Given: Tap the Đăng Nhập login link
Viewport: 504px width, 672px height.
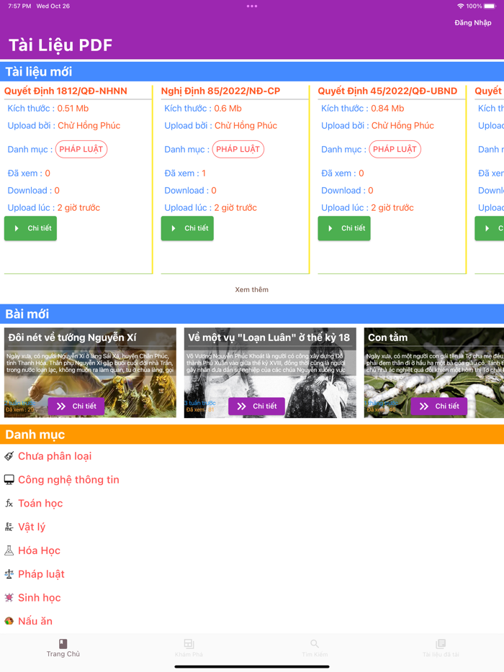Looking at the screenshot, I should (473, 23).
